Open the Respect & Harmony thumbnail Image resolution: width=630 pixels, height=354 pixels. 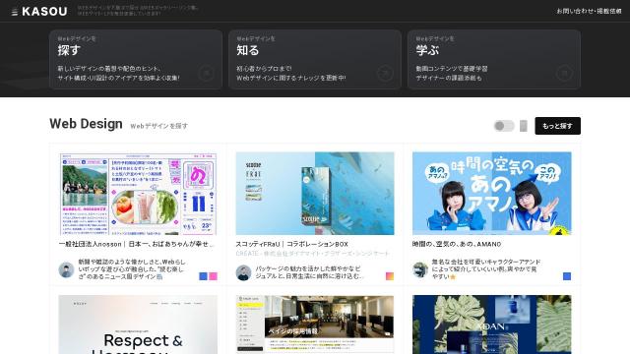(x=138, y=324)
